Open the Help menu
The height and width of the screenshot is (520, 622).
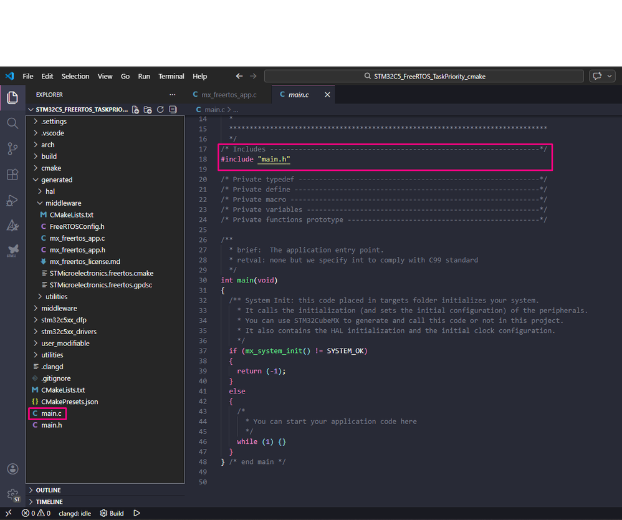tap(200, 76)
